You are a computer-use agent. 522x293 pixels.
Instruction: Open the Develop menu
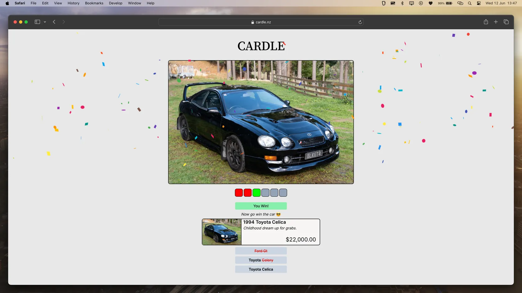pyautogui.click(x=116, y=3)
